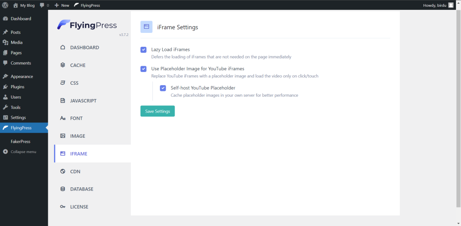Click the Tools wrench icon
The height and width of the screenshot is (226, 461).
pyautogui.click(x=5, y=108)
